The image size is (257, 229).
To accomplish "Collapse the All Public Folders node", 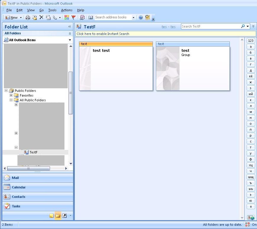I will [11, 100].
